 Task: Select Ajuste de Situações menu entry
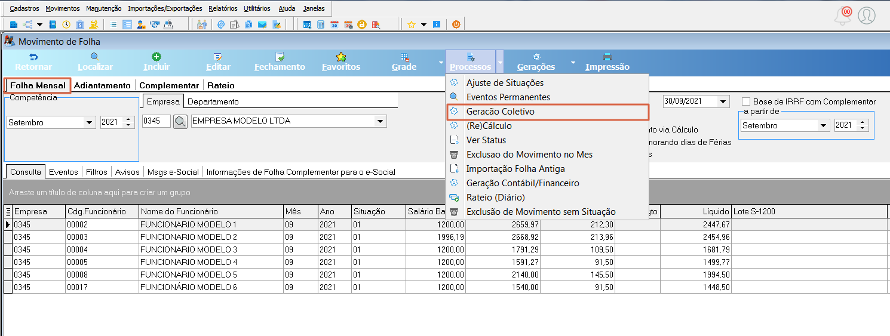(x=547, y=83)
